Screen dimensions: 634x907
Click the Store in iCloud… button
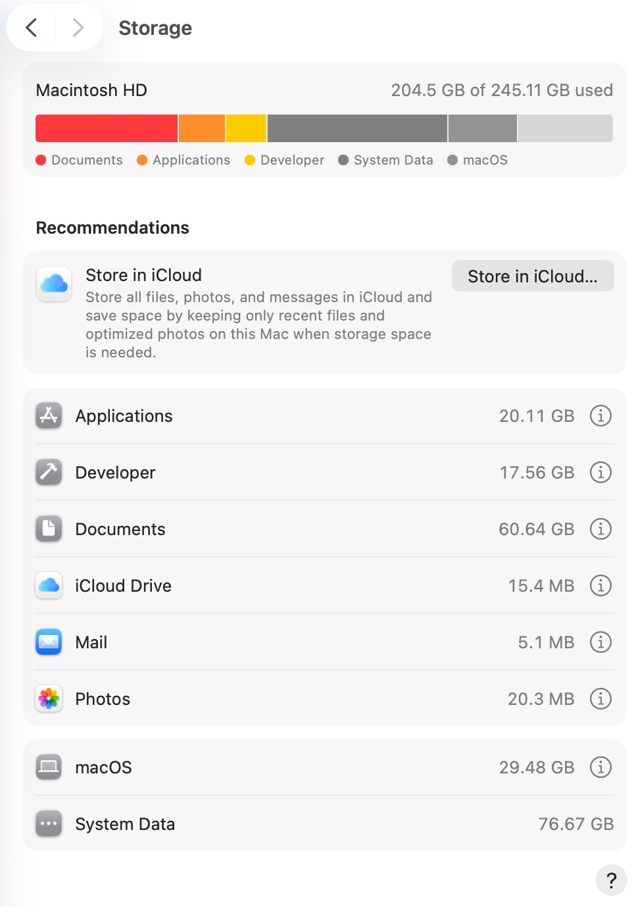[533, 276]
